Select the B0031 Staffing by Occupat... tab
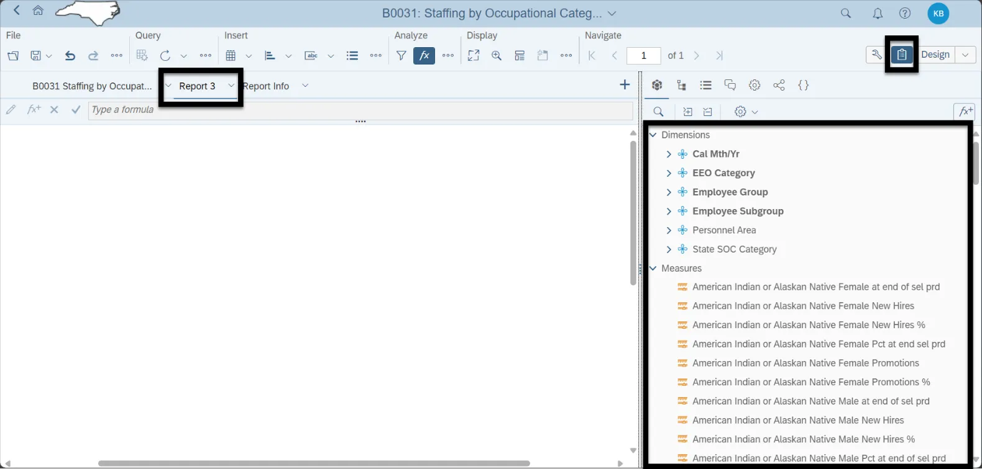This screenshot has height=469, width=982. (92, 86)
